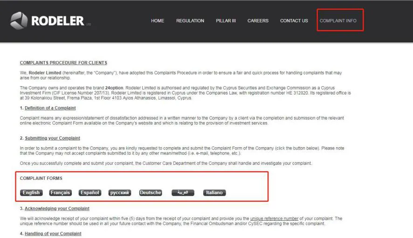Click the bold '24option' brand text
This screenshot has height=238, width=413.
pyautogui.click(x=114, y=88)
